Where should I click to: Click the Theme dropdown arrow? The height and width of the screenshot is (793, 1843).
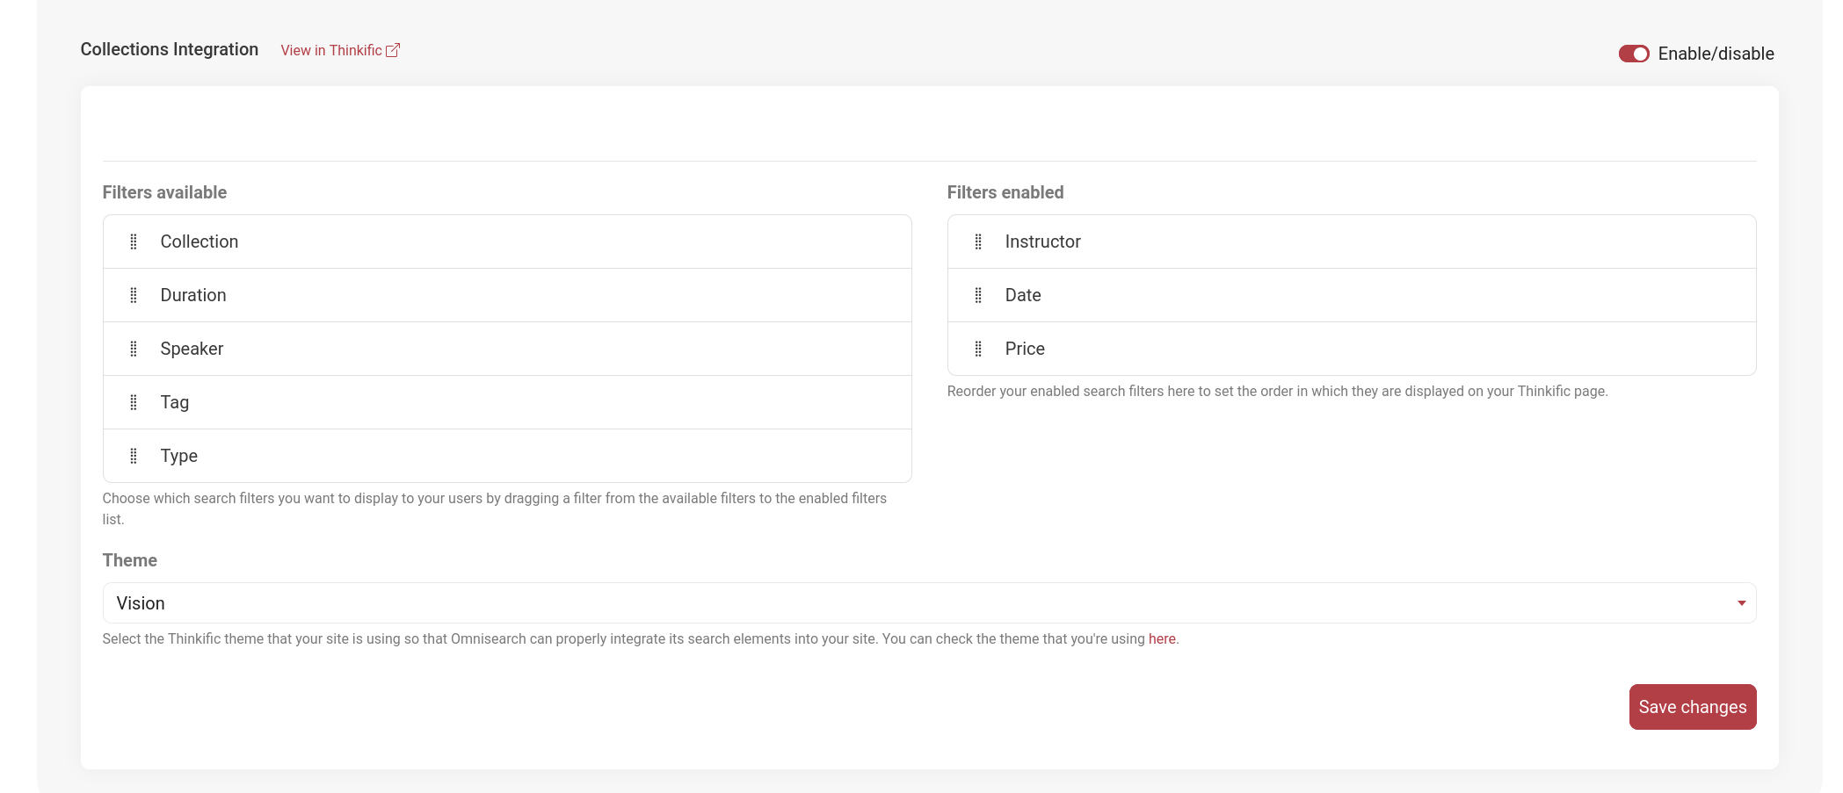pyautogui.click(x=1741, y=603)
